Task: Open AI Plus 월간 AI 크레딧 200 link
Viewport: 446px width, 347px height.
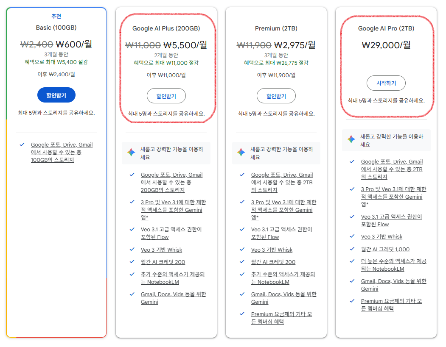Action: pyautogui.click(x=163, y=262)
